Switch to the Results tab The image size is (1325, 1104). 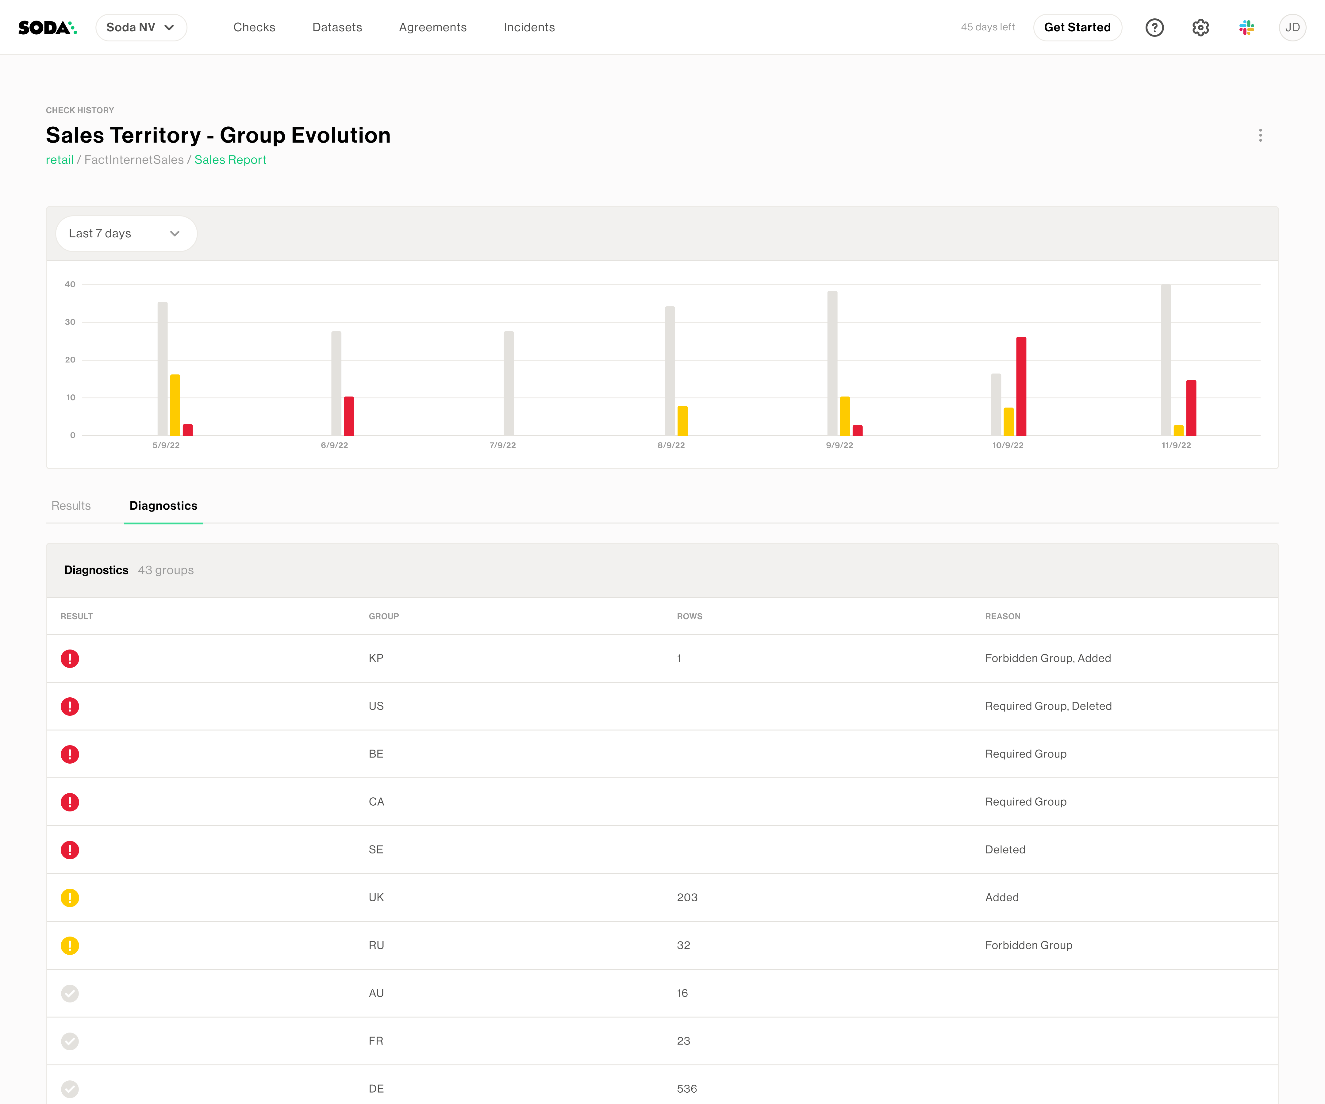point(71,506)
